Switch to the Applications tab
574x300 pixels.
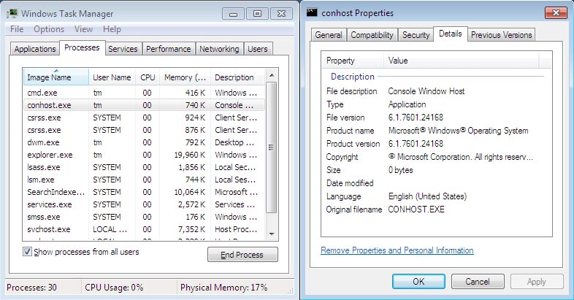click(35, 49)
